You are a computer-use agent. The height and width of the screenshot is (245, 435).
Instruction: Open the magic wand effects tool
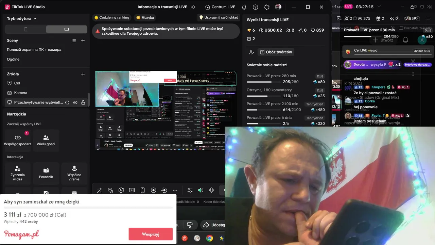click(100, 190)
